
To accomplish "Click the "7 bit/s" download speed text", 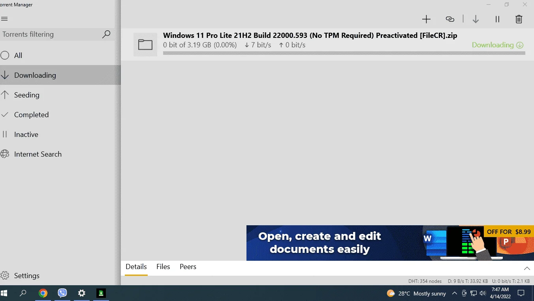I will (x=258, y=45).
